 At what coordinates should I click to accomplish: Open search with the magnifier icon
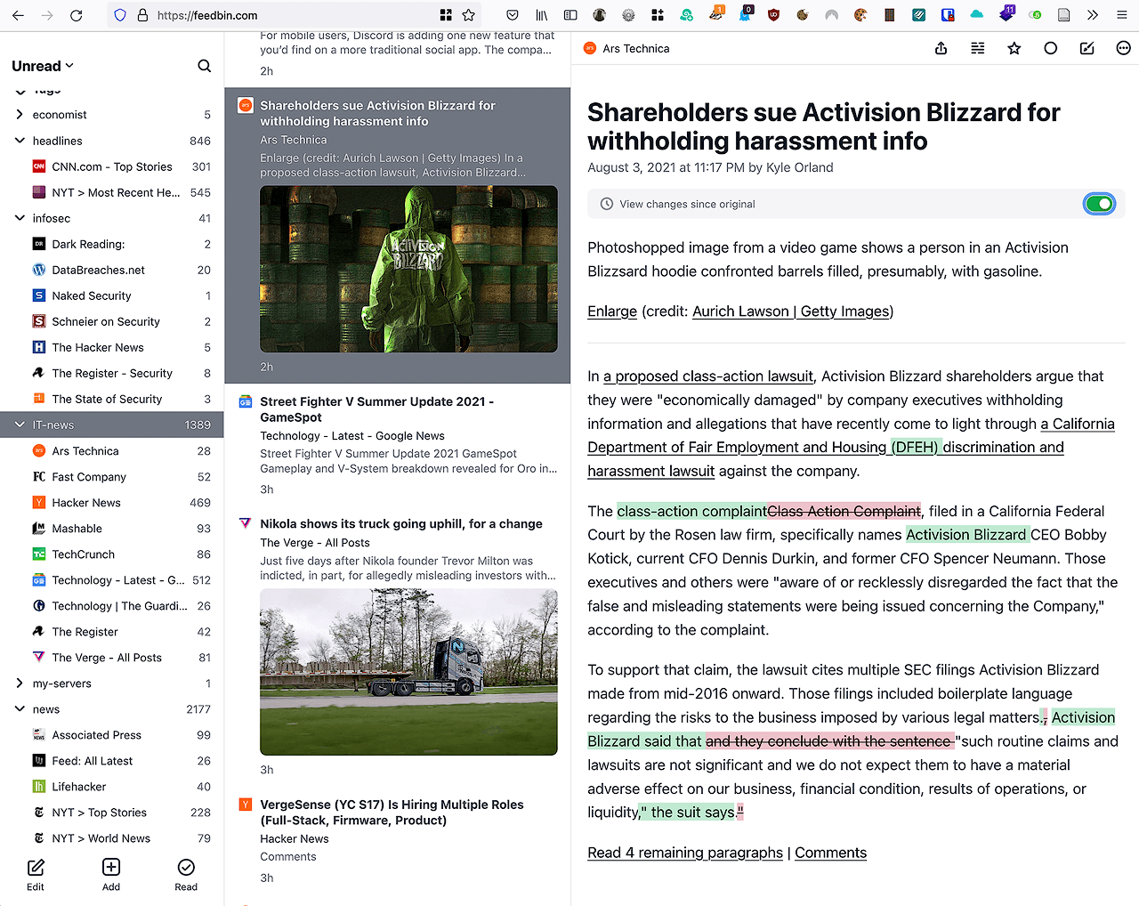(204, 66)
